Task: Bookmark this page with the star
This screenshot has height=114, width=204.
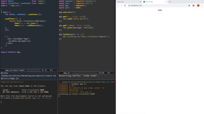Action: [x=189, y=5]
